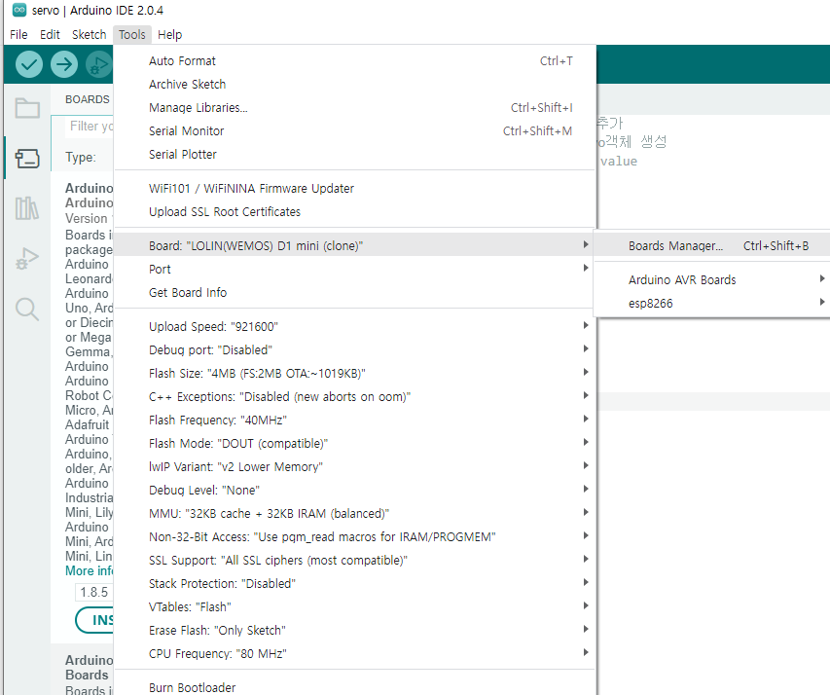Expand lwIP Variant submenu

click(x=354, y=466)
